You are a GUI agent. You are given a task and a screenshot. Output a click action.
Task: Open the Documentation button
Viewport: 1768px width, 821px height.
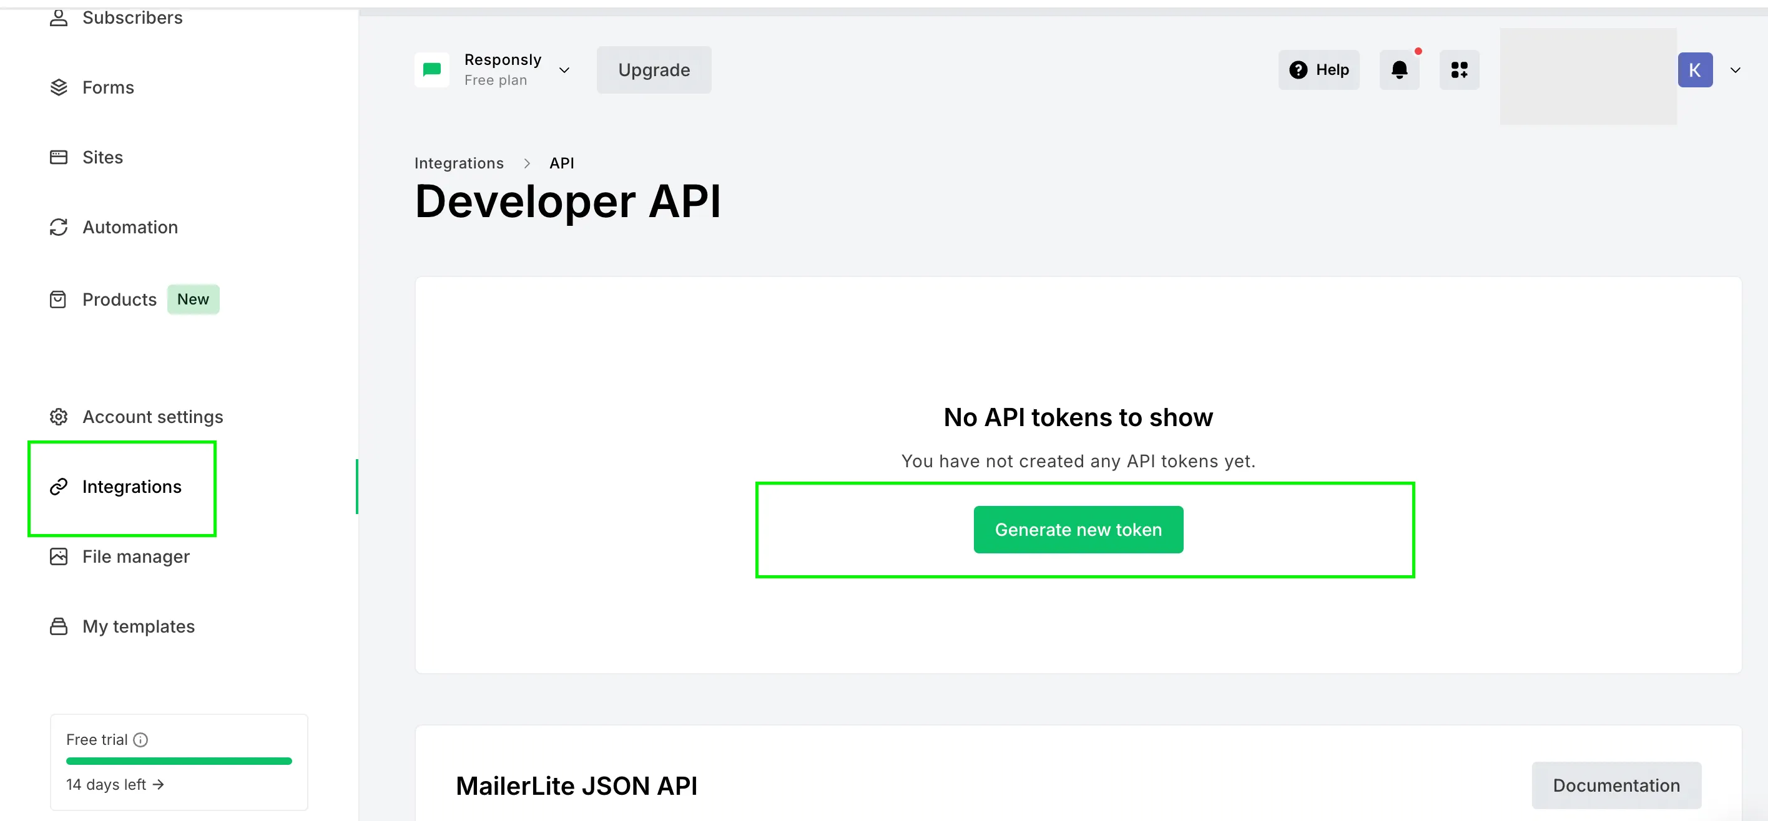coord(1616,785)
